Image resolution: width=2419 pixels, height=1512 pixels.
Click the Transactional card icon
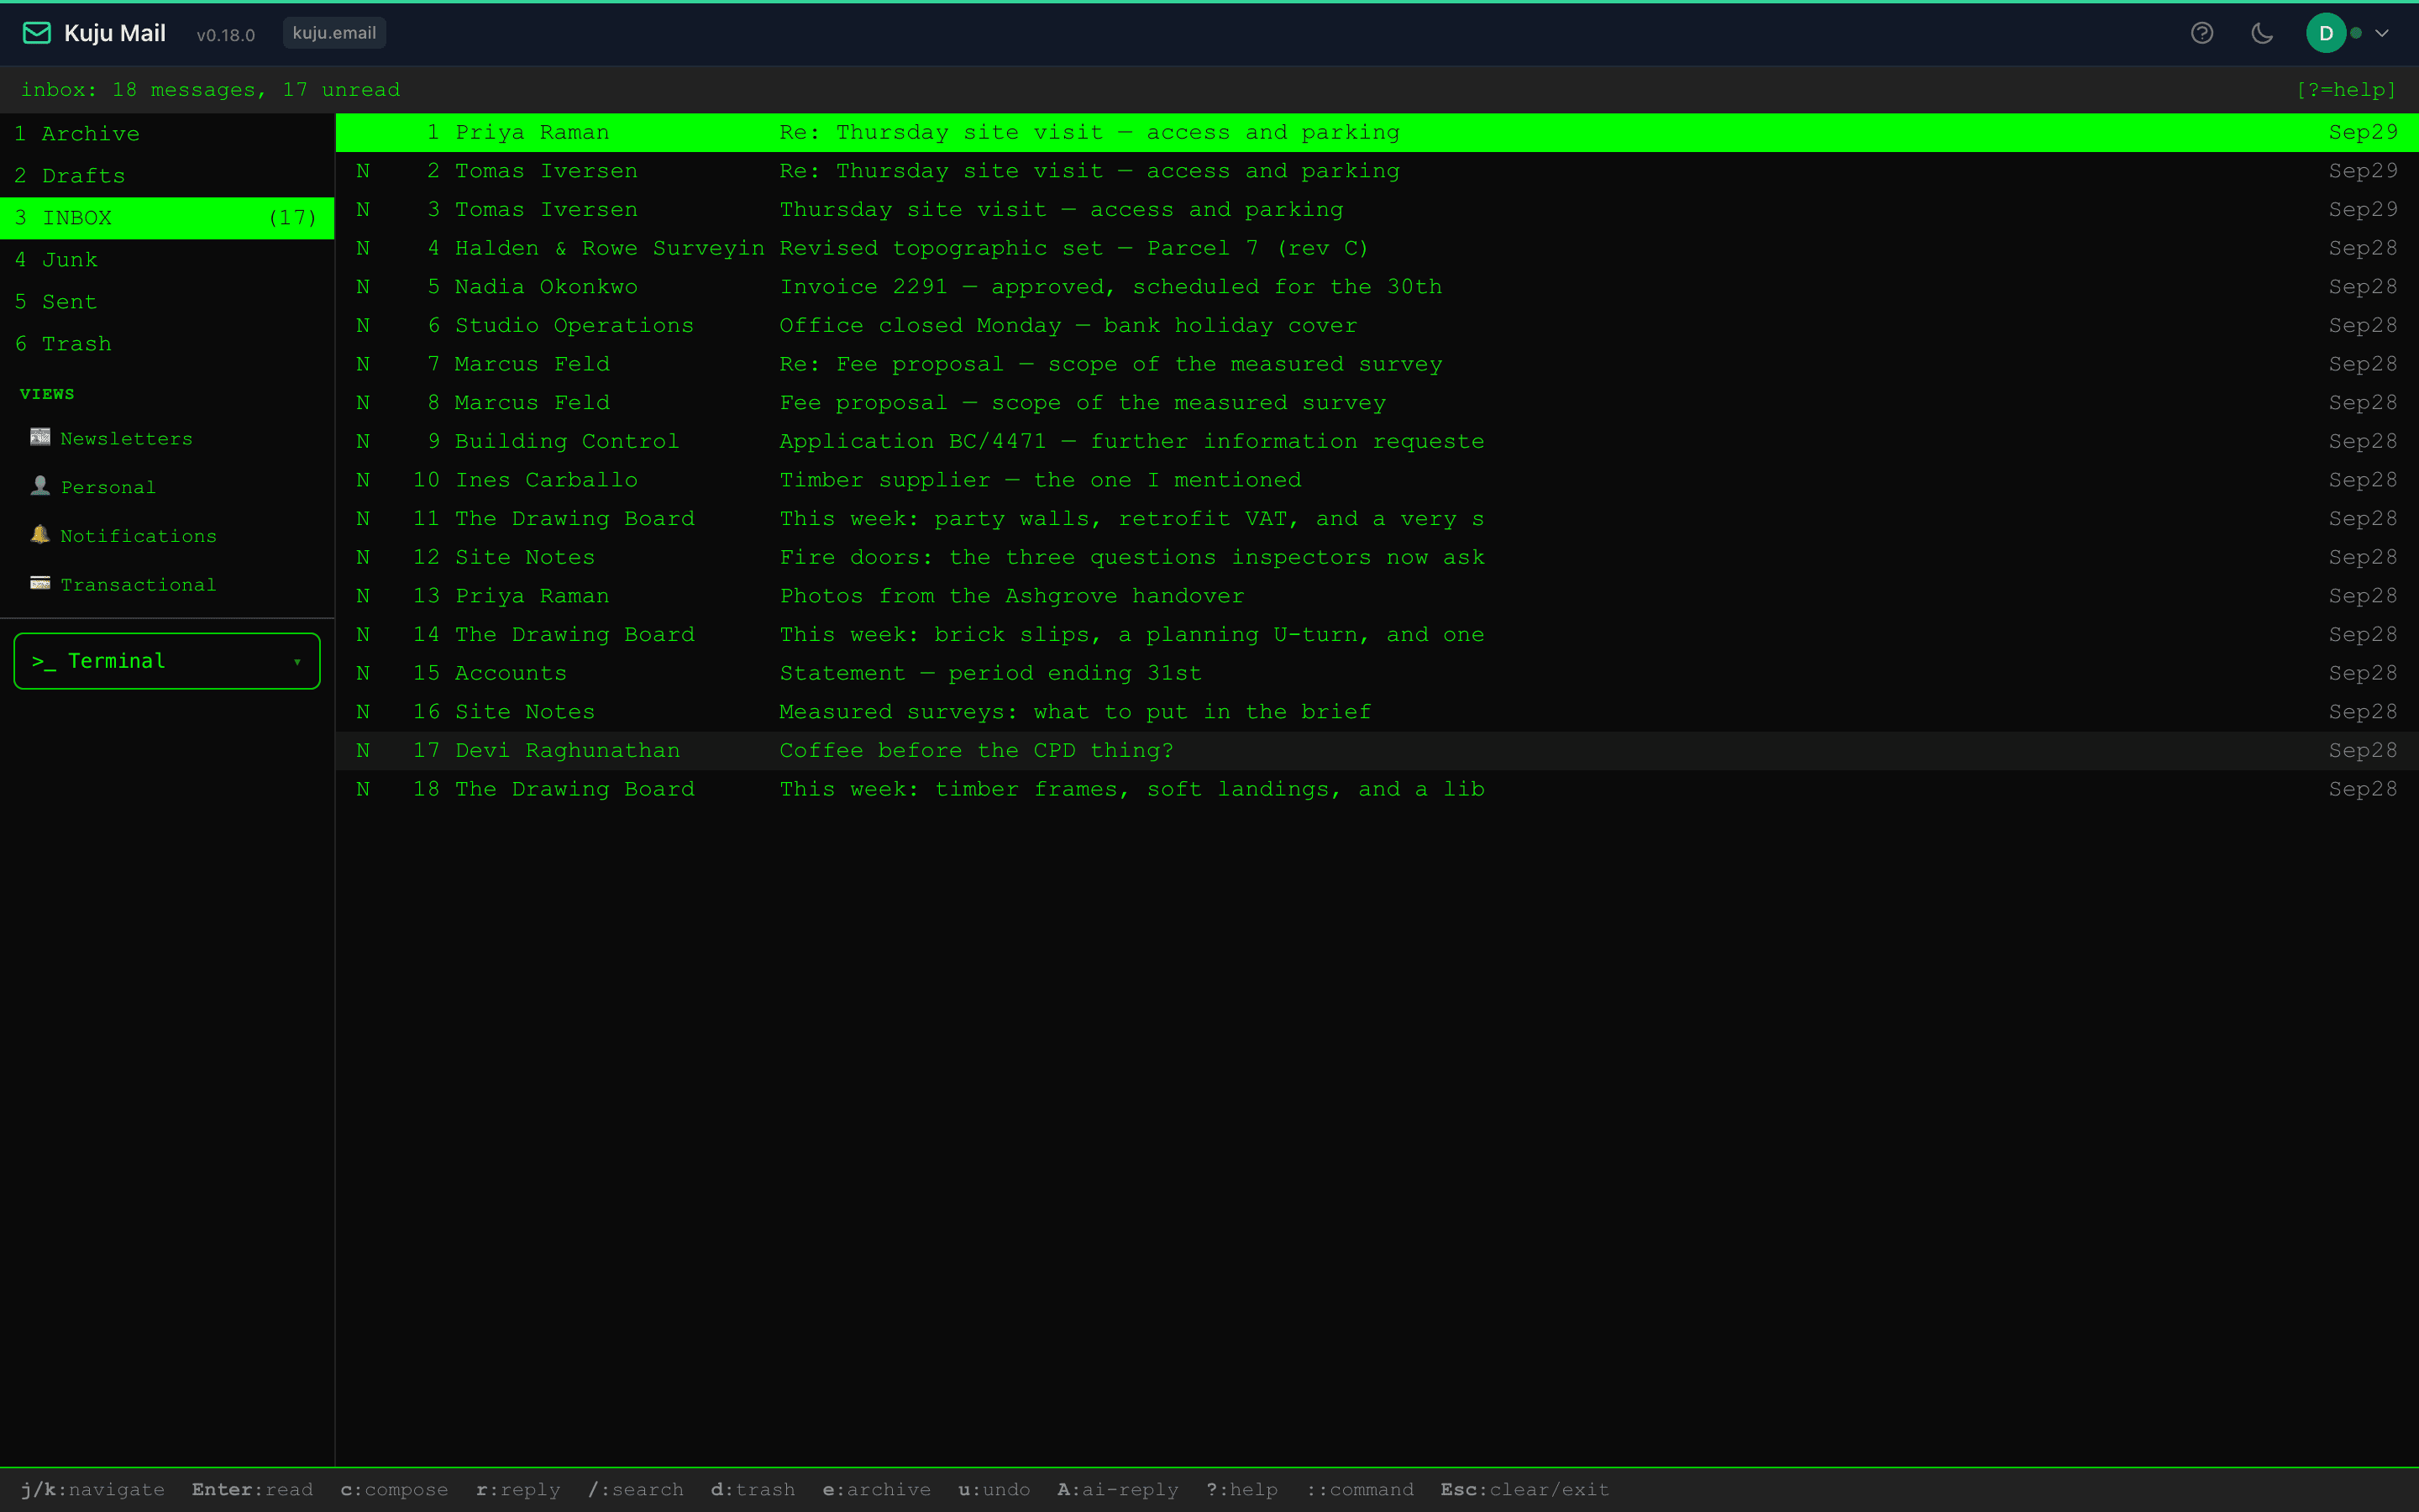point(40,583)
